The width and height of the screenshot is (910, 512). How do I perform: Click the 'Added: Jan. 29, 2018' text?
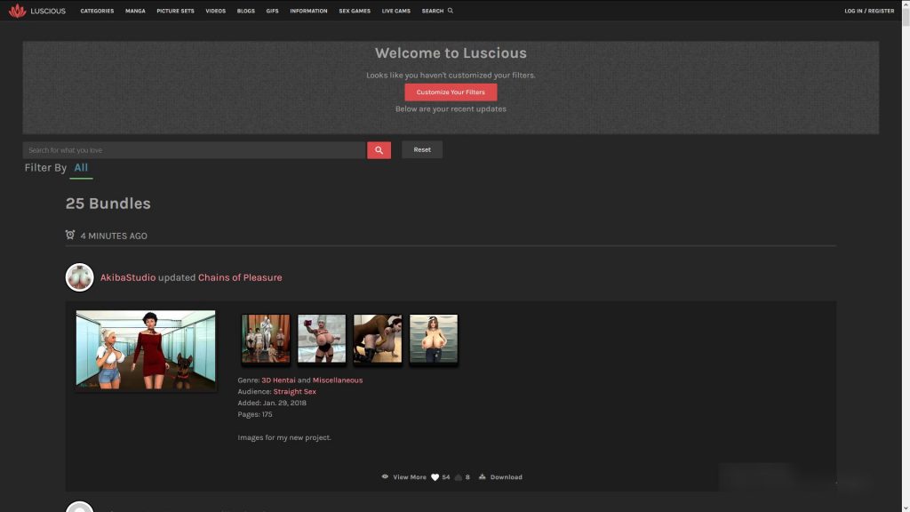point(272,403)
